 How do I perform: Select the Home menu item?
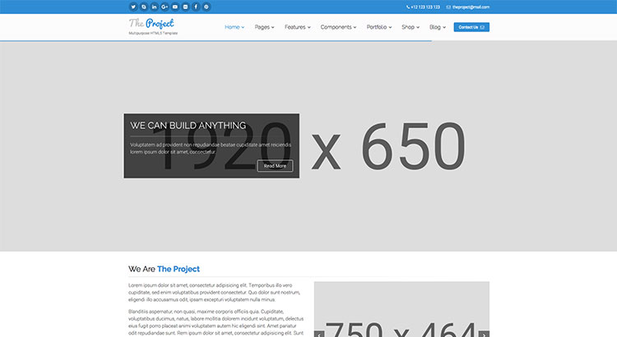[234, 27]
